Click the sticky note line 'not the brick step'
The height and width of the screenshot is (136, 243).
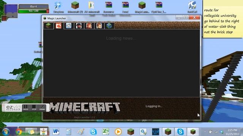[x=218, y=32]
